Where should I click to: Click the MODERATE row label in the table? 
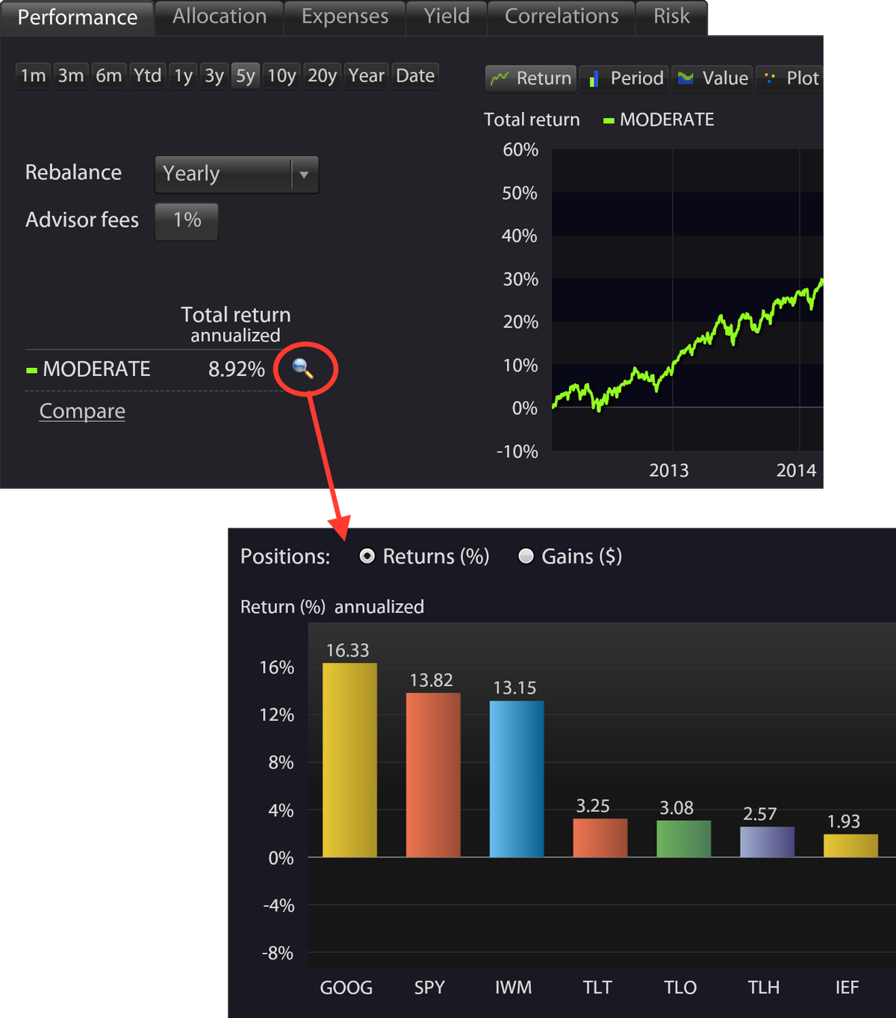tap(96, 369)
